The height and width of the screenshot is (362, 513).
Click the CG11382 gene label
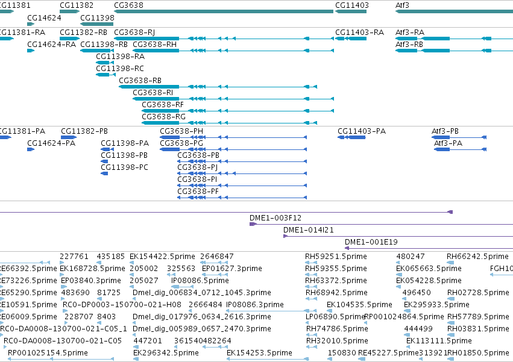[x=77, y=5]
